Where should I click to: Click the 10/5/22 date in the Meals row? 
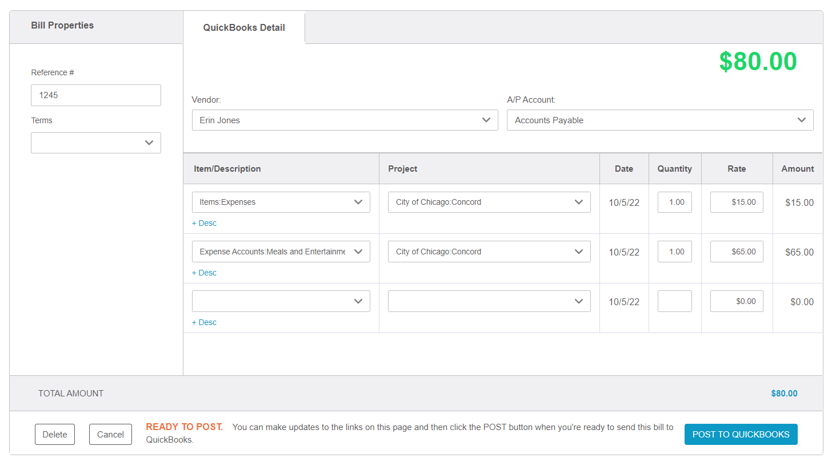(x=624, y=252)
